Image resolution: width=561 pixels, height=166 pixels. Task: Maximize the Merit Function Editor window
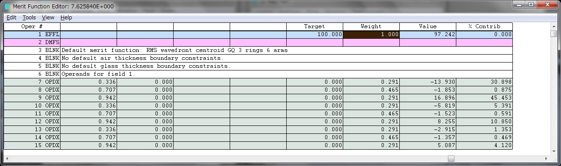point(531,5)
